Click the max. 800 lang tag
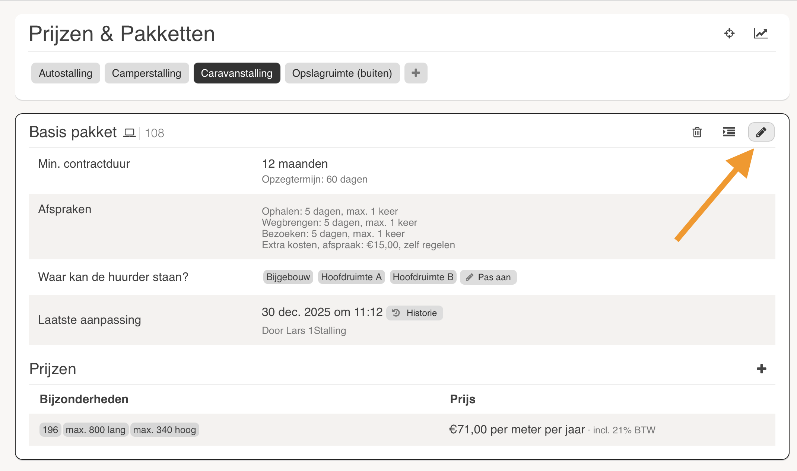797x471 pixels. 95,430
